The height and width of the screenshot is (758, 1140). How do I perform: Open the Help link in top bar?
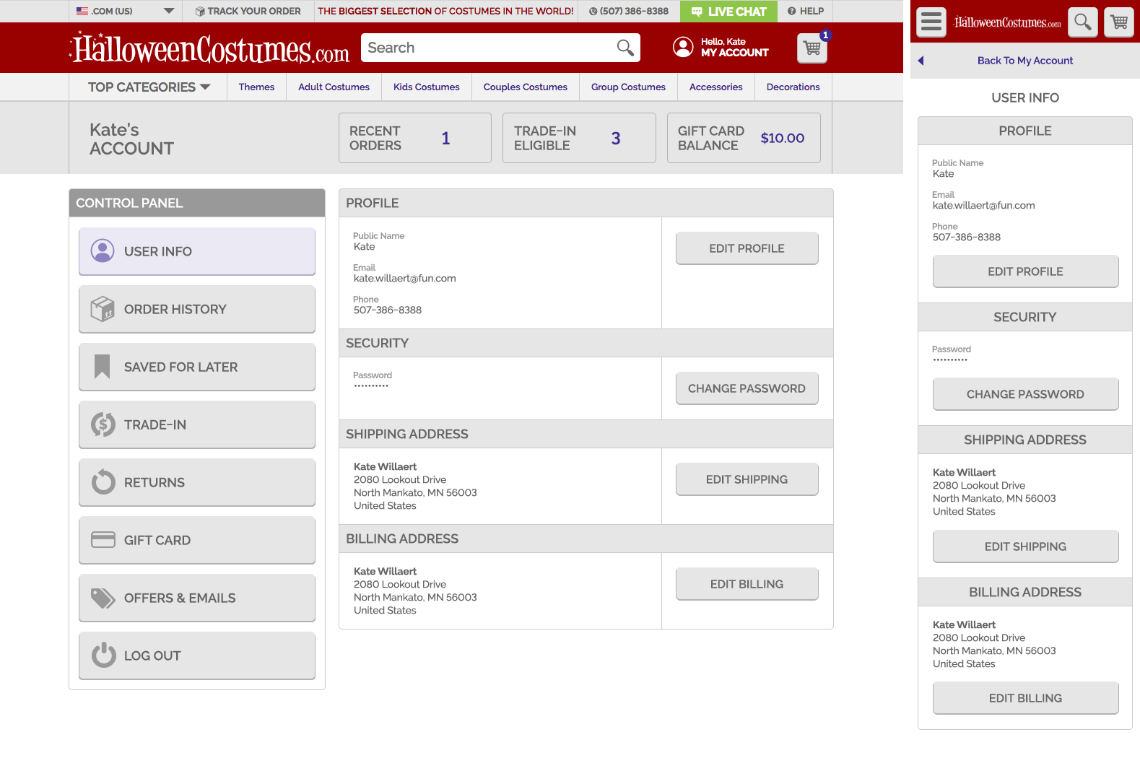pyautogui.click(x=806, y=11)
